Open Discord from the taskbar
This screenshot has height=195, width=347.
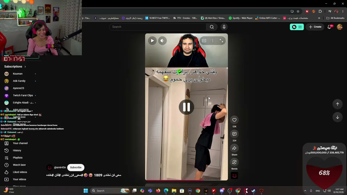222,191
